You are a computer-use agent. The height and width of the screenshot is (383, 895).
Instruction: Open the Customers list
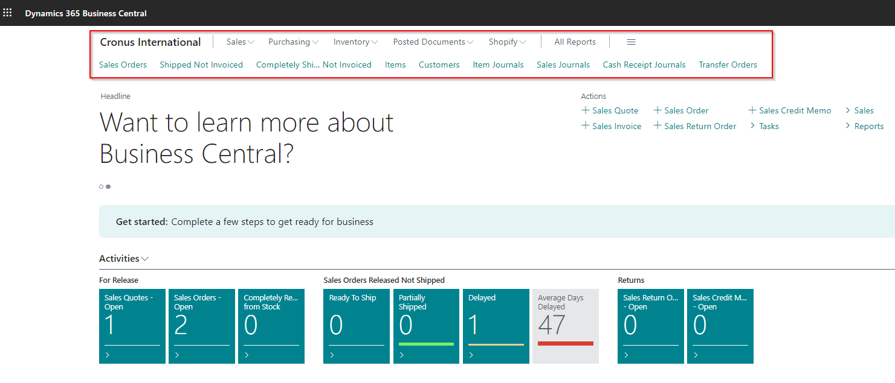pyautogui.click(x=439, y=65)
